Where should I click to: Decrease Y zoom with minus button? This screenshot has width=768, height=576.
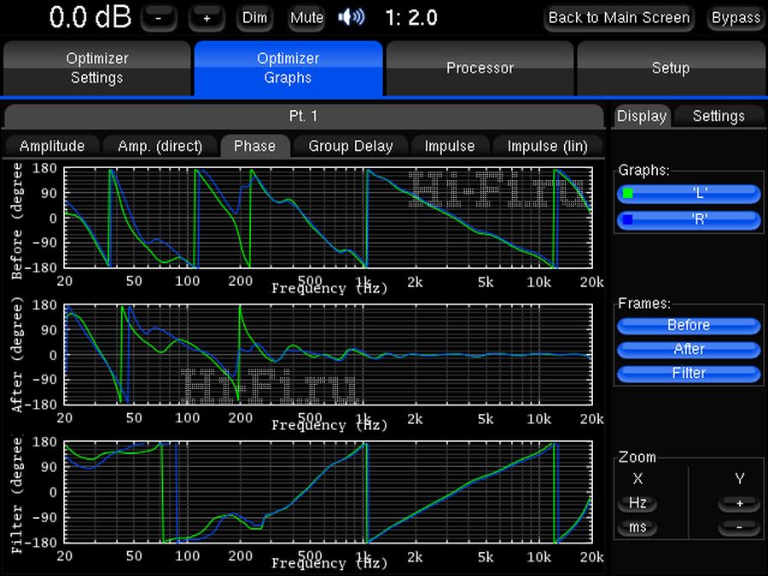click(739, 527)
